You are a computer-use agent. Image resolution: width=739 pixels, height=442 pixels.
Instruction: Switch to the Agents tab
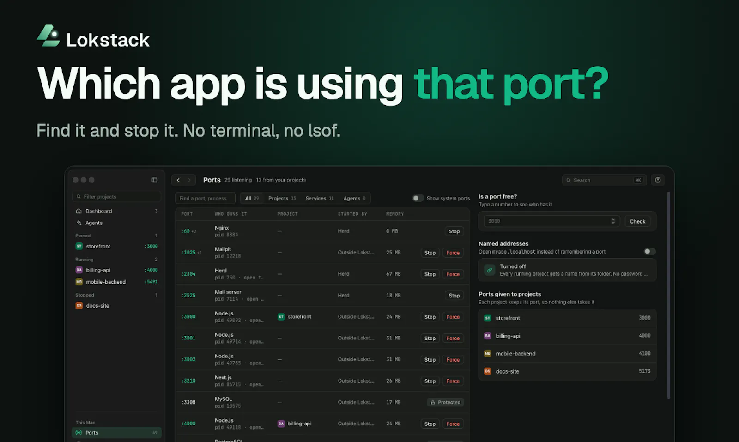coord(354,199)
